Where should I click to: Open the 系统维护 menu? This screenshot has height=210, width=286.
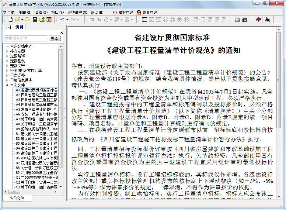click(77, 12)
